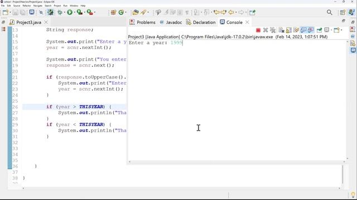
Task: Expand the Run dropdown arrow
Action: (75, 12)
